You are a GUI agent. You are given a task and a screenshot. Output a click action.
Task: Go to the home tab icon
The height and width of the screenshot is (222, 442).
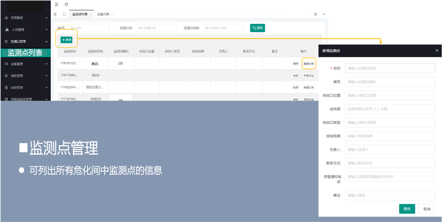pos(64,14)
